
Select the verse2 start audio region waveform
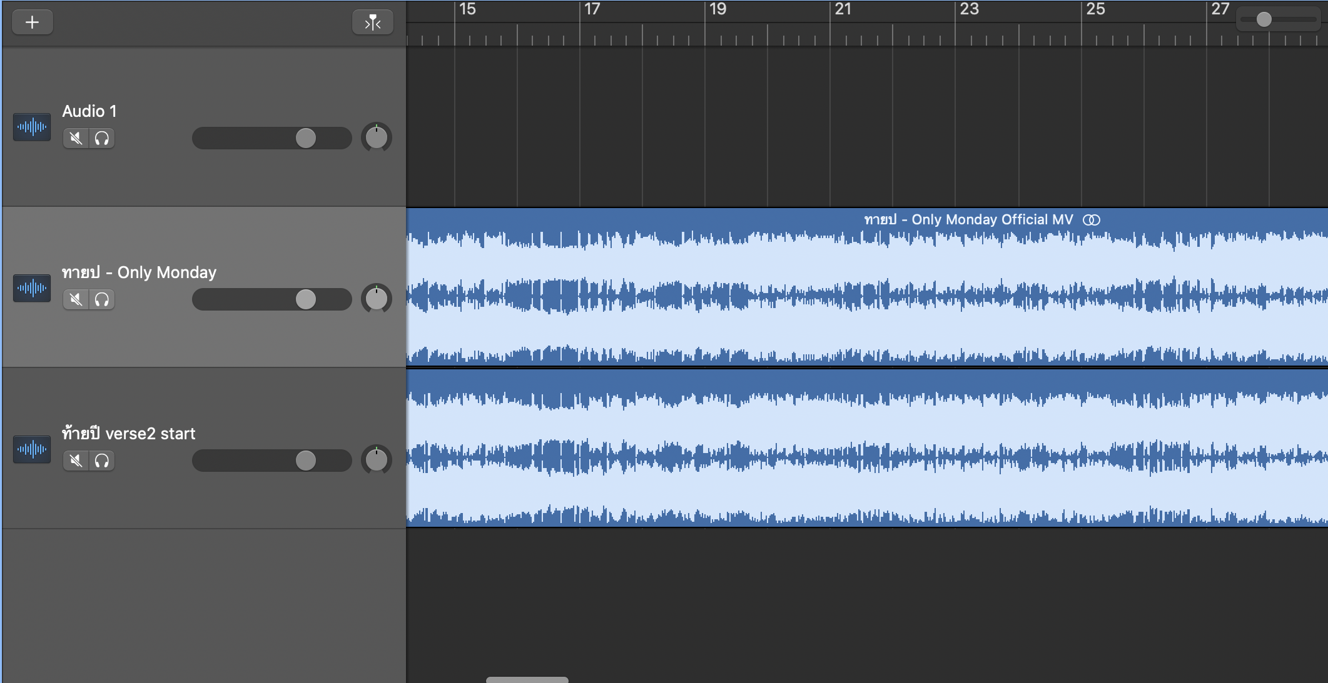point(867,448)
